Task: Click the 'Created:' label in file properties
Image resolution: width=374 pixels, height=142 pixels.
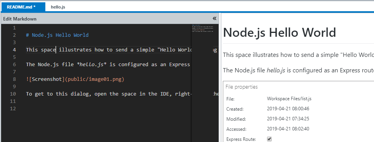Action: point(235,109)
